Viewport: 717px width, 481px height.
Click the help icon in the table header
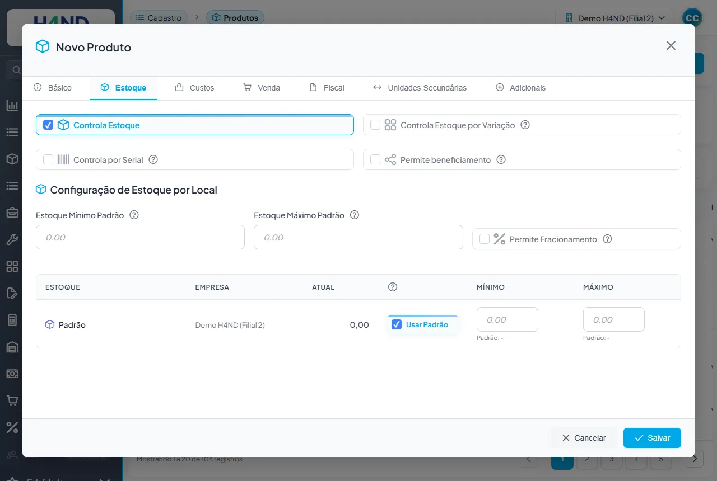tap(393, 287)
